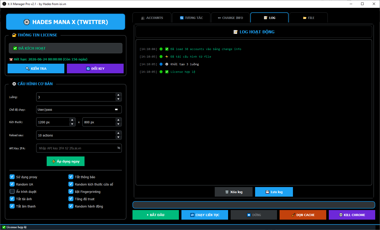Click the up arrow on Luồng spinner

pos(118,95)
